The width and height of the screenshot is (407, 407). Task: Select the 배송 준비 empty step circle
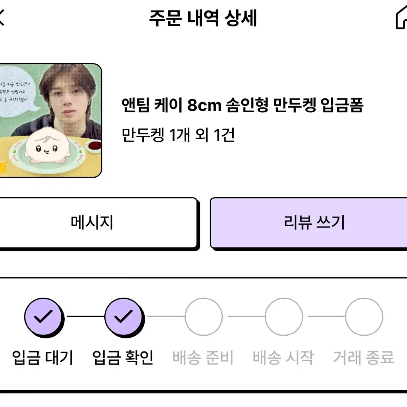tap(204, 317)
